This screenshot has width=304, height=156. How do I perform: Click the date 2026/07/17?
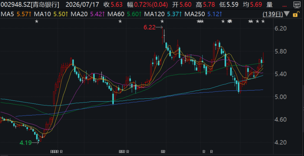[82, 5]
